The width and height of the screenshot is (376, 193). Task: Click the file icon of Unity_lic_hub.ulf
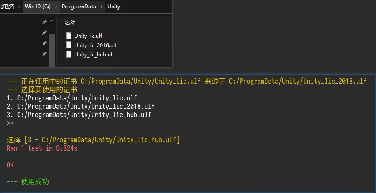pyautogui.click(x=69, y=54)
